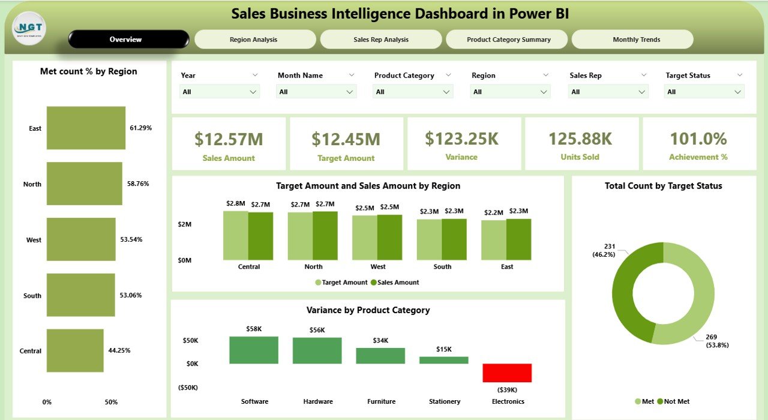
Task: Select the $12.45M Target Amount card
Action: 346,143
